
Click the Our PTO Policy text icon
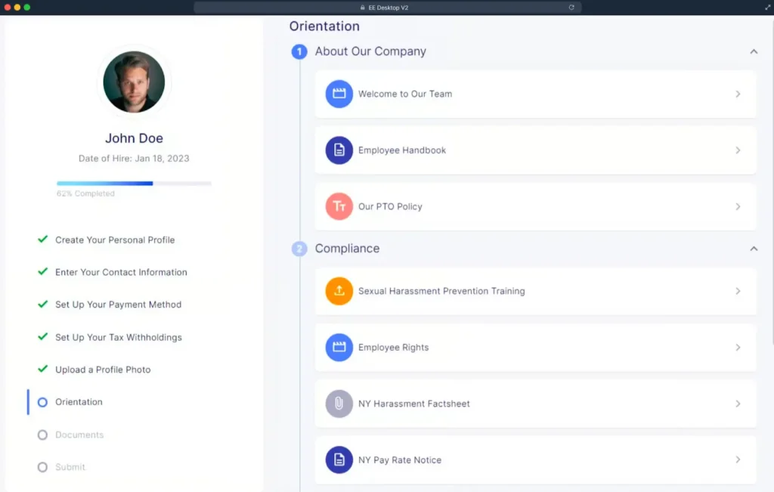339,206
